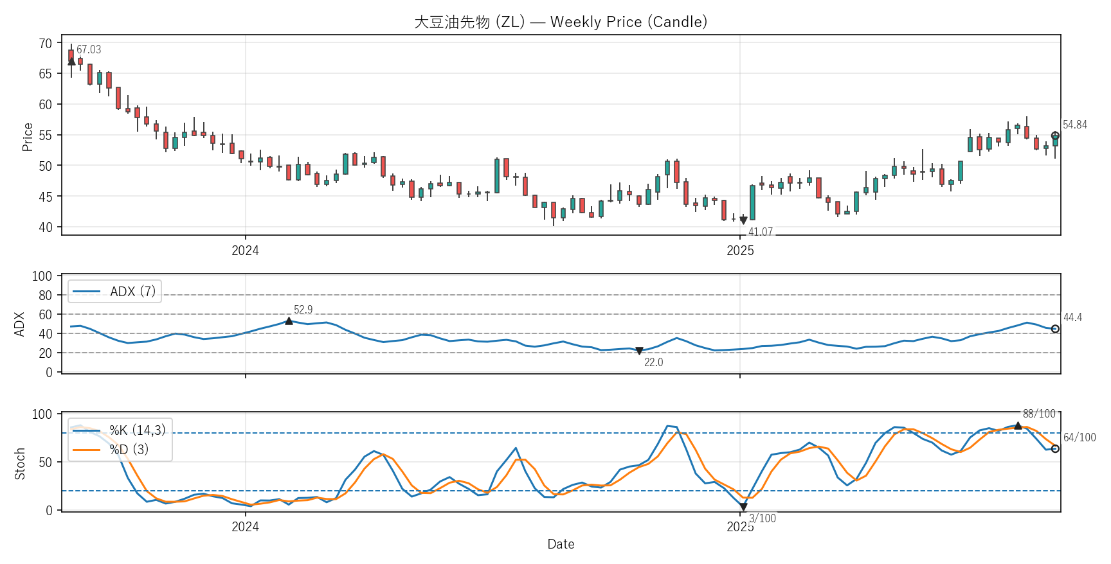
Task: Click the Date axis label
Action: tap(561, 544)
